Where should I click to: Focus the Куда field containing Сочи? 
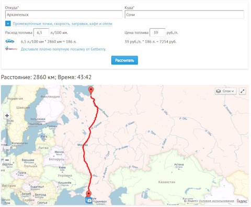(185, 15)
